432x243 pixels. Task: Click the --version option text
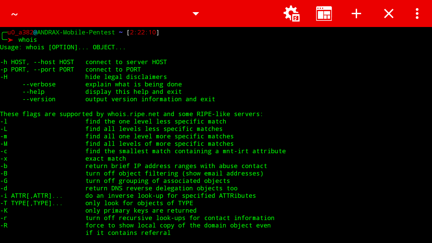pyautogui.click(x=39, y=99)
